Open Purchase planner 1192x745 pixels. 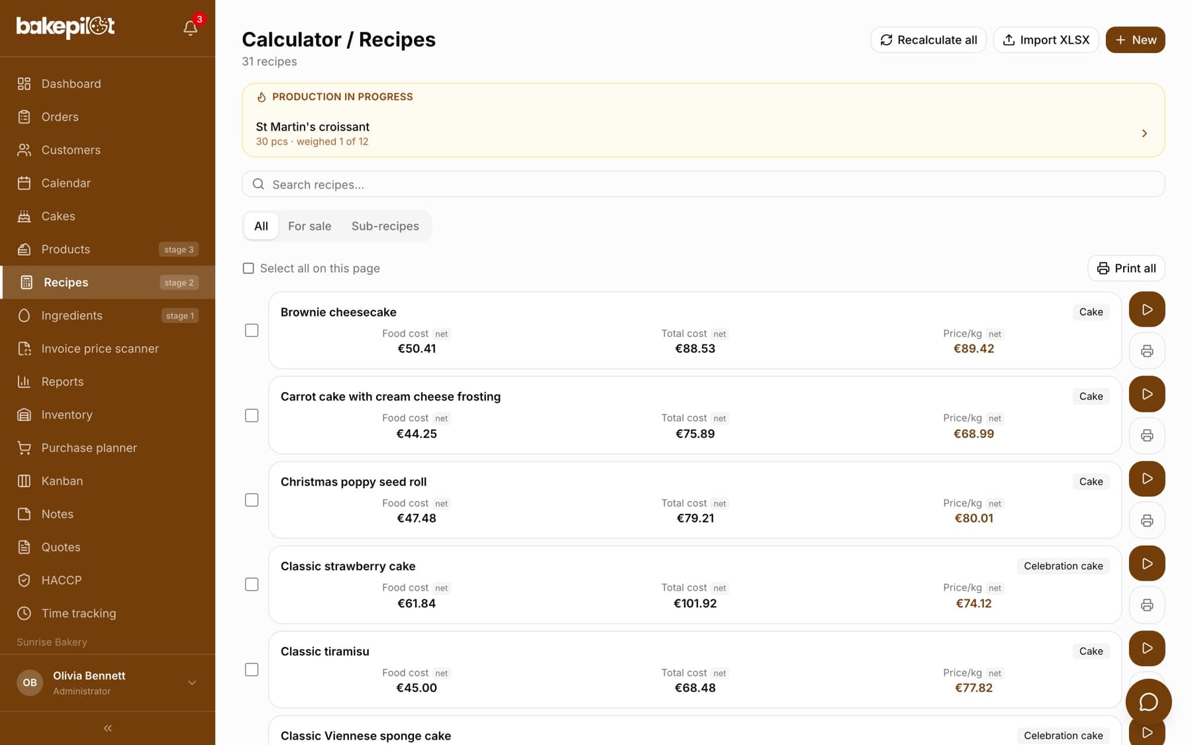click(x=107, y=448)
